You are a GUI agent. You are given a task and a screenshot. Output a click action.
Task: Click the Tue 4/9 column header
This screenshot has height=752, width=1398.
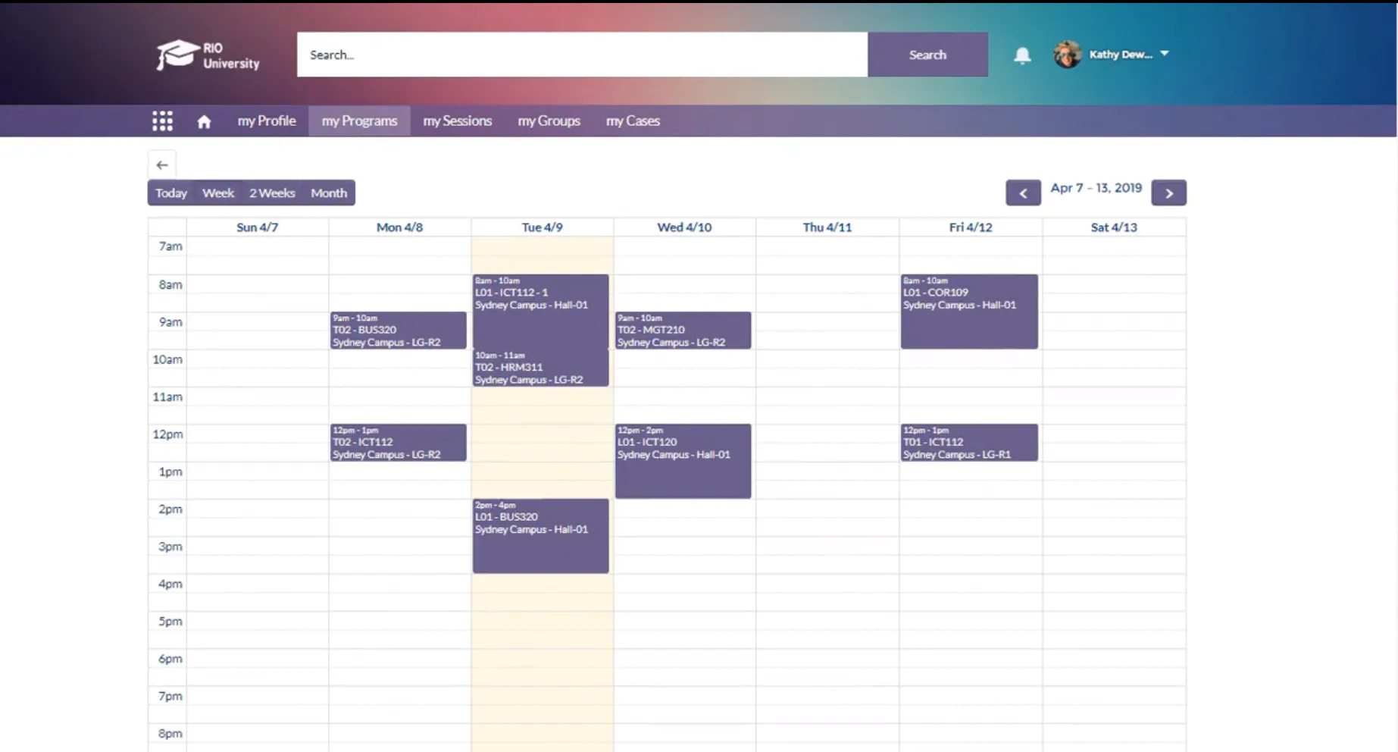[542, 227]
